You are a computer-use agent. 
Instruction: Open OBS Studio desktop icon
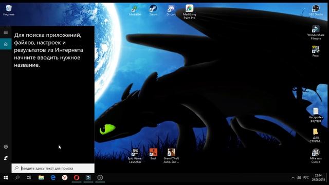316,10
